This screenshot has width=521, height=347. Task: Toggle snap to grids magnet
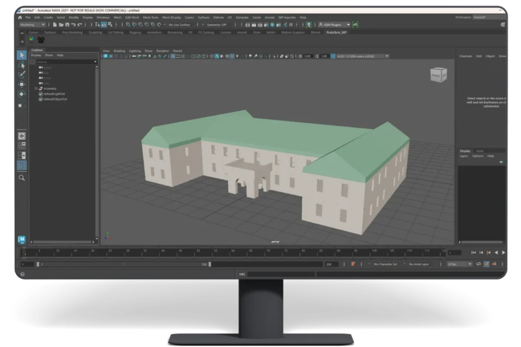[128, 24]
